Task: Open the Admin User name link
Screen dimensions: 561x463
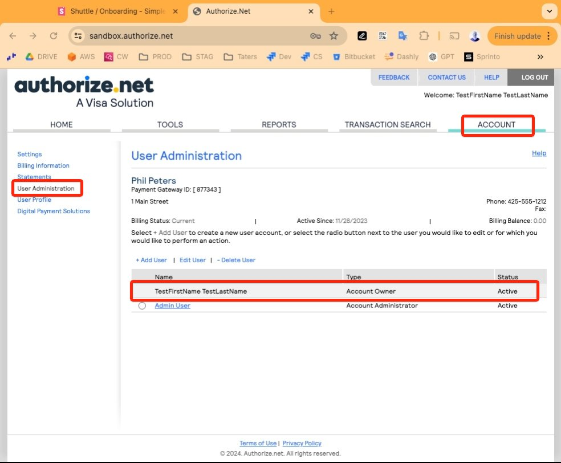Action: click(x=172, y=306)
